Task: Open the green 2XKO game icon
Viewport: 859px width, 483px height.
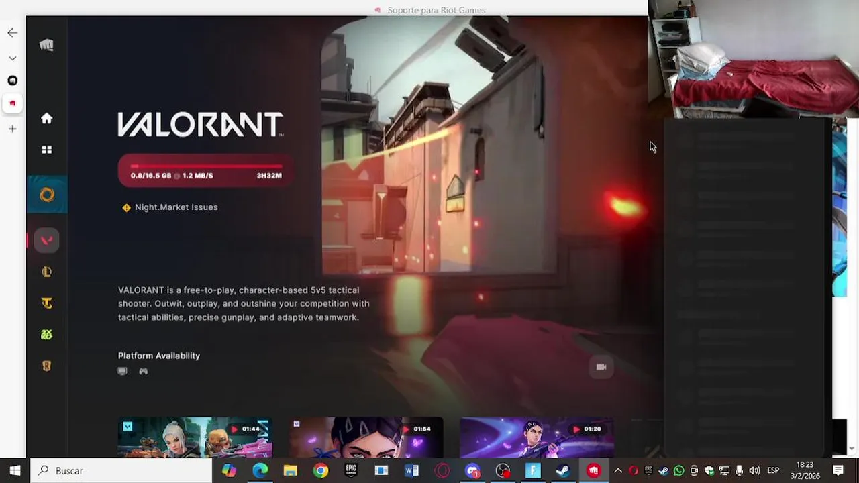Action: point(46,335)
